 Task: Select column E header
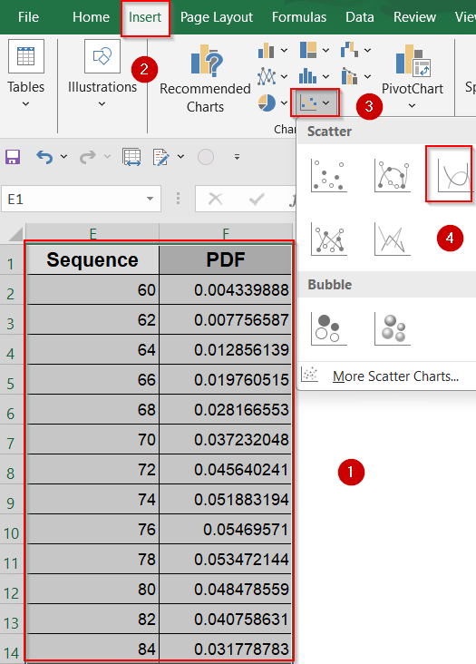92,232
